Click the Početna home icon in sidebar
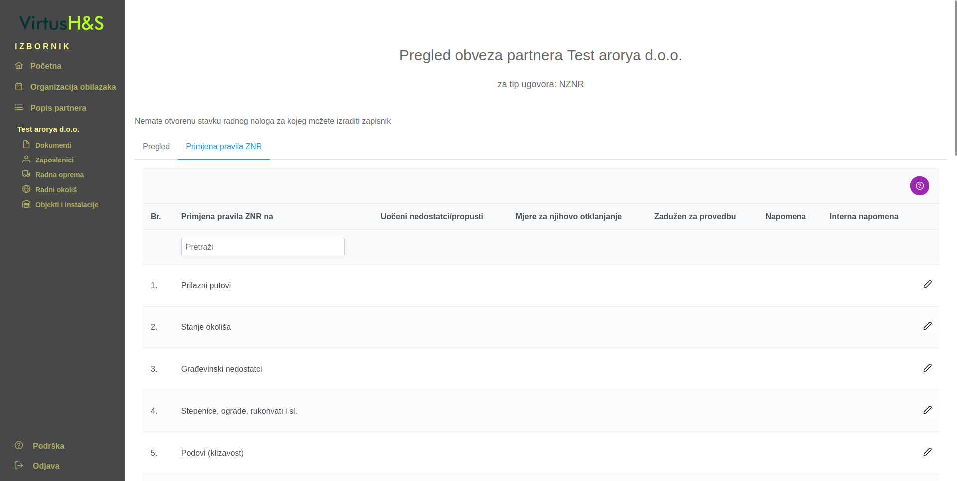 pos(19,66)
